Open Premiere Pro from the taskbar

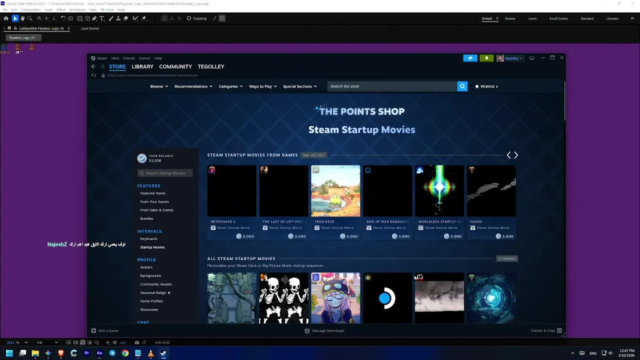(86, 353)
